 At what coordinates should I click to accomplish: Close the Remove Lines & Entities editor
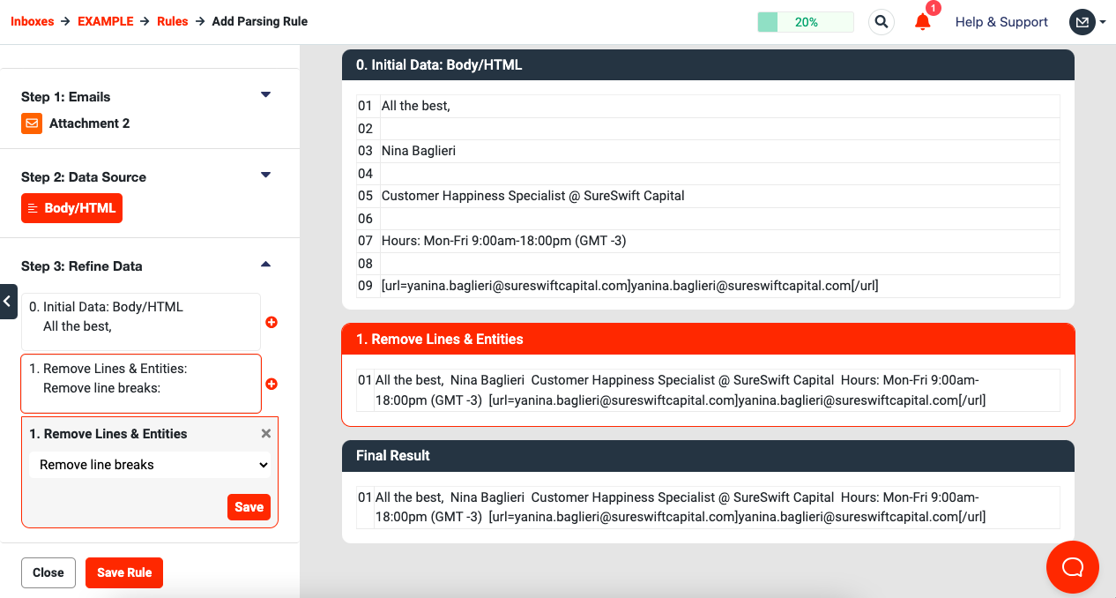coord(266,434)
